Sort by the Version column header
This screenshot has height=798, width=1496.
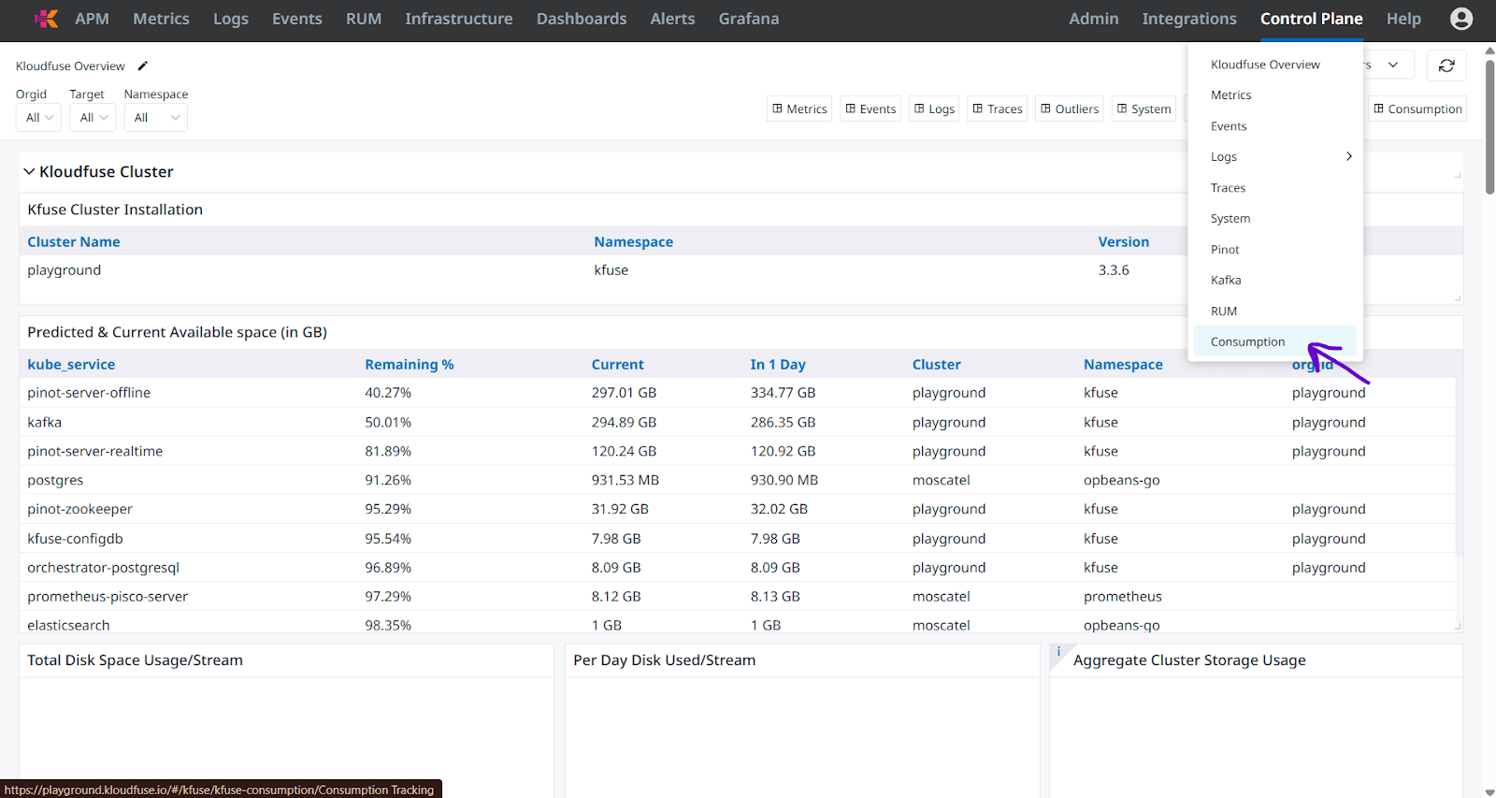click(x=1124, y=242)
